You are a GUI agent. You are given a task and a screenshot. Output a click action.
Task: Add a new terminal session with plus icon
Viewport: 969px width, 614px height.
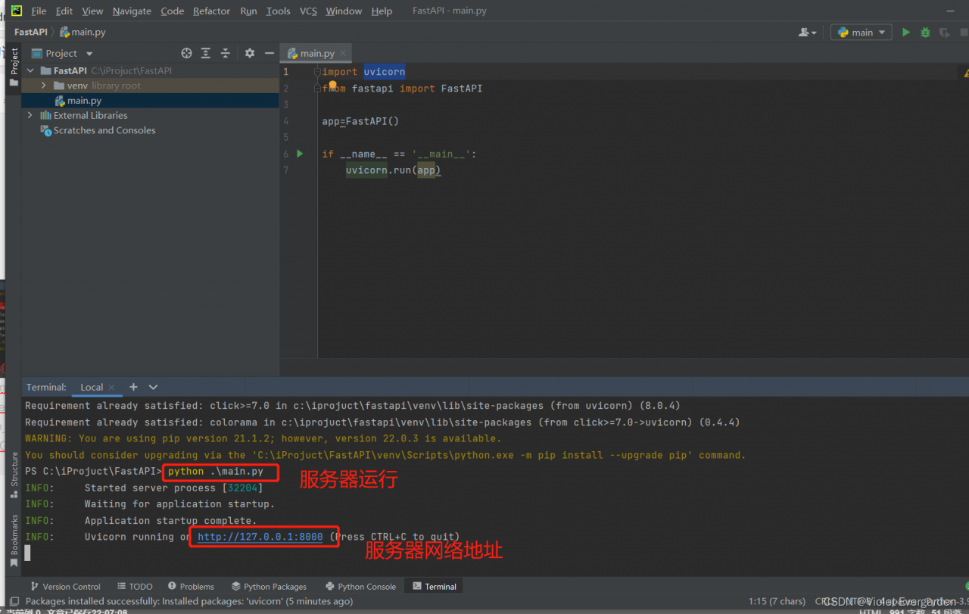coord(133,387)
